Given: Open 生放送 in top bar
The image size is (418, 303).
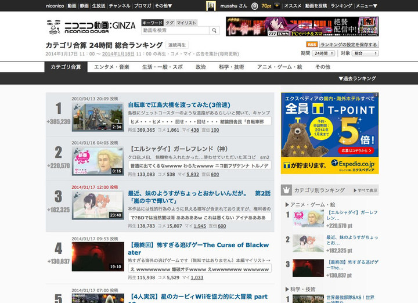Looking at the screenshot, I should coord(99,6).
